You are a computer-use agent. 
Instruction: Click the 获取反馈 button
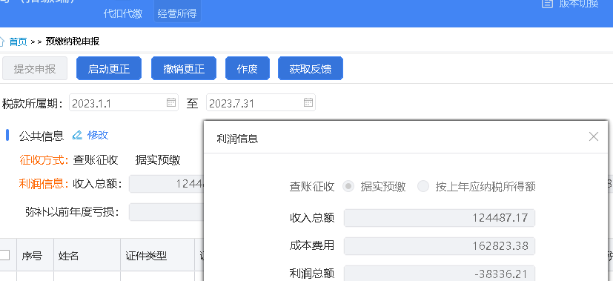point(311,69)
